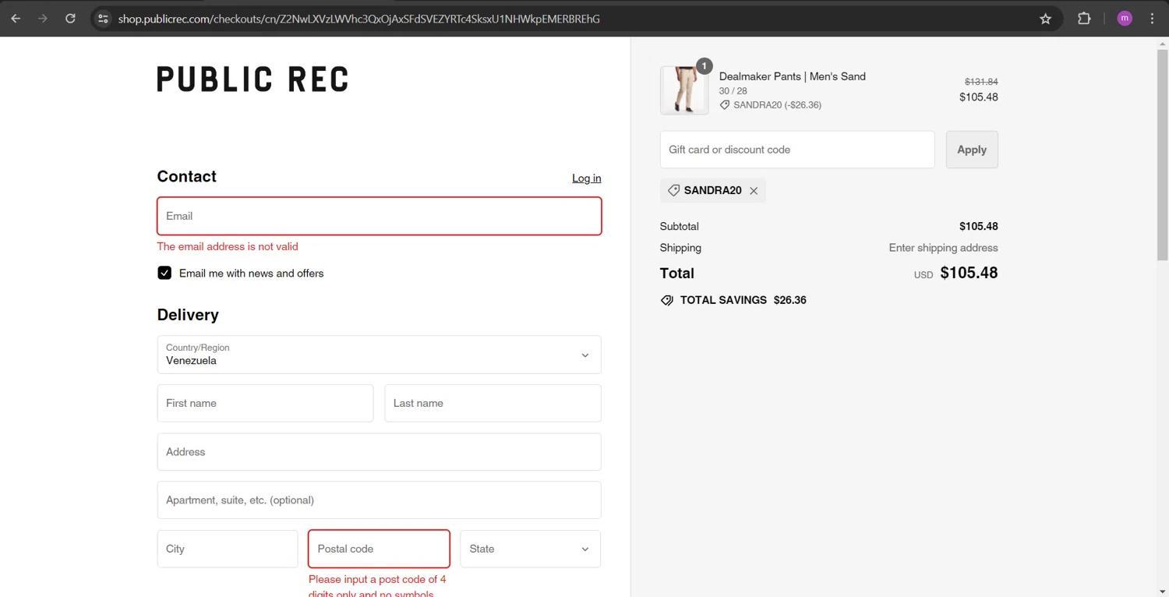Open the State dropdown
This screenshot has width=1169, height=597.
pyautogui.click(x=530, y=549)
